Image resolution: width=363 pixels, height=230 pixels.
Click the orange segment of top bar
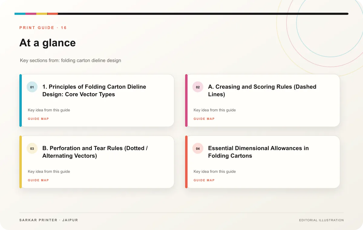pyautogui.click(x=53, y=14)
